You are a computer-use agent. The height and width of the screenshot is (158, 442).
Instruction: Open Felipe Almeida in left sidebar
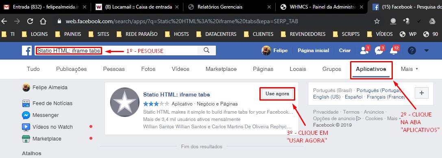[45, 88]
